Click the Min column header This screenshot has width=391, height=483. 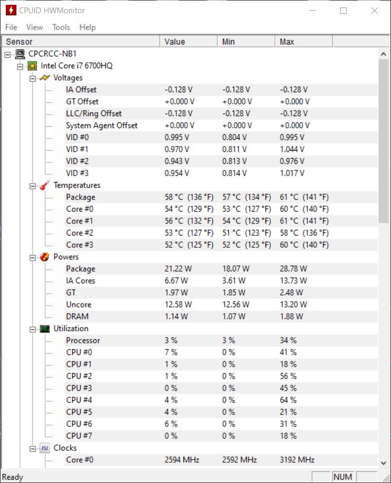[x=245, y=41]
